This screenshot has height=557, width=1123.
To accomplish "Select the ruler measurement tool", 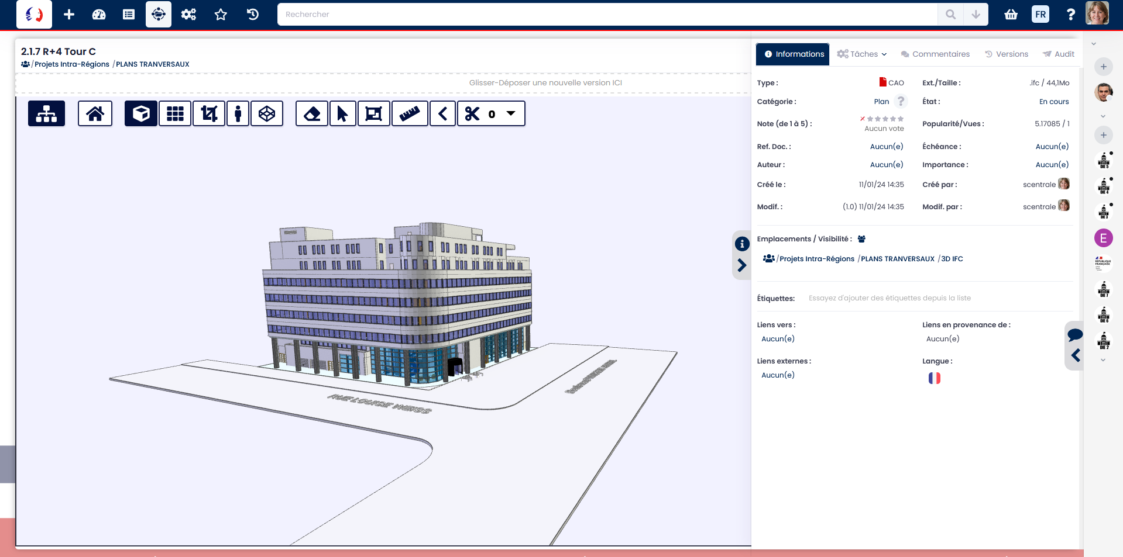I will [409, 113].
